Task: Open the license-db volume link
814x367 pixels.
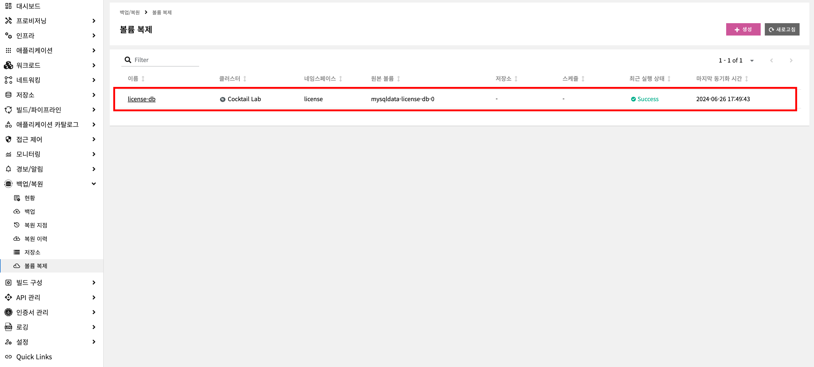Action: click(141, 99)
